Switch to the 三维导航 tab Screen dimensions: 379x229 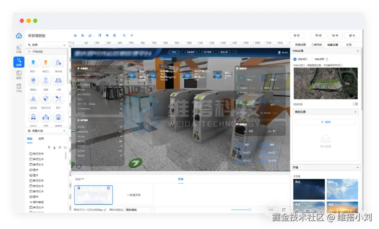tap(317, 45)
